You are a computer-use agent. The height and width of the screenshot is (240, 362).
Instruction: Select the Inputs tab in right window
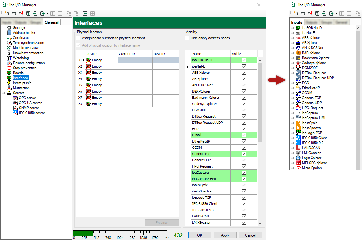[297, 22]
